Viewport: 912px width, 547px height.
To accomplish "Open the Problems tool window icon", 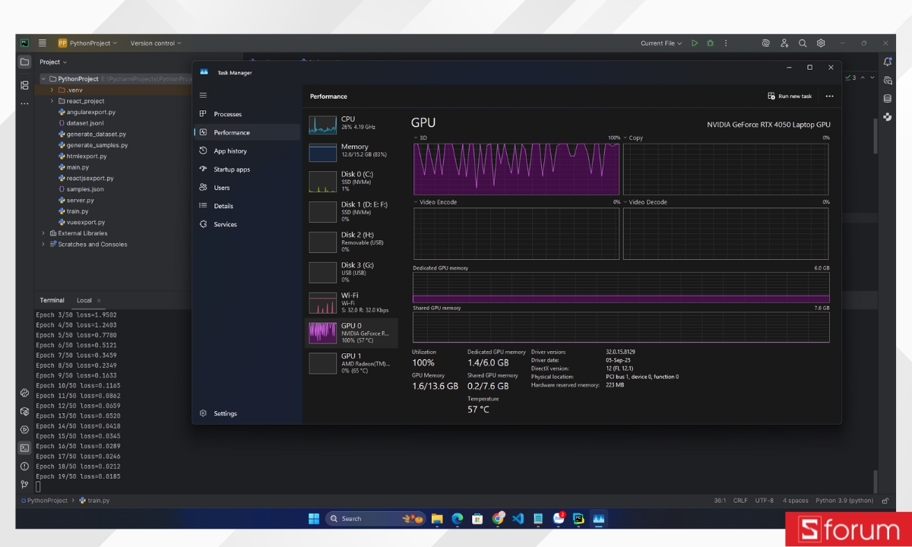I will click(24, 466).
